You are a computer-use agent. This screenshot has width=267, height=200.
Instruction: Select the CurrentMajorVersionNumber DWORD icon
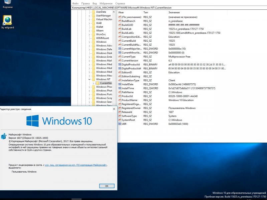pyautogui.click(x=119, y=49)
